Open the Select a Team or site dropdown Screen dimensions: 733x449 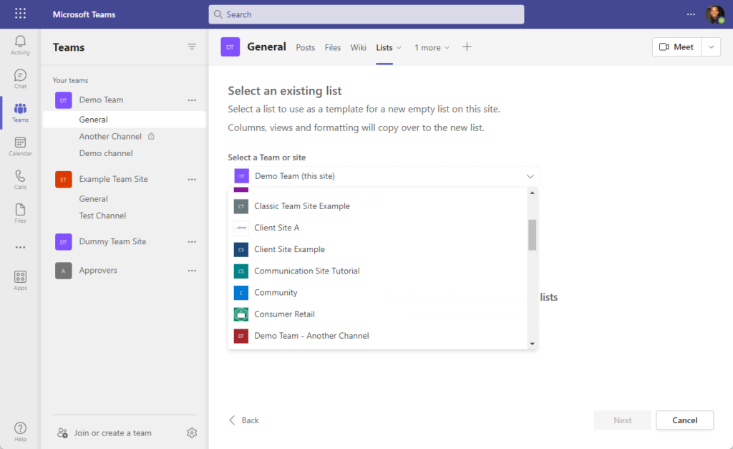pos(384,176)
